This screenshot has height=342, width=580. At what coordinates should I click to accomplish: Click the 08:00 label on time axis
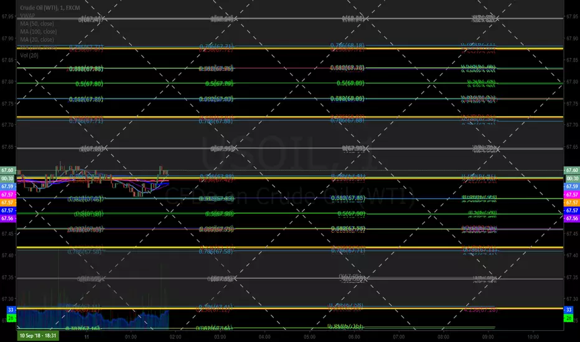(443, 337)
